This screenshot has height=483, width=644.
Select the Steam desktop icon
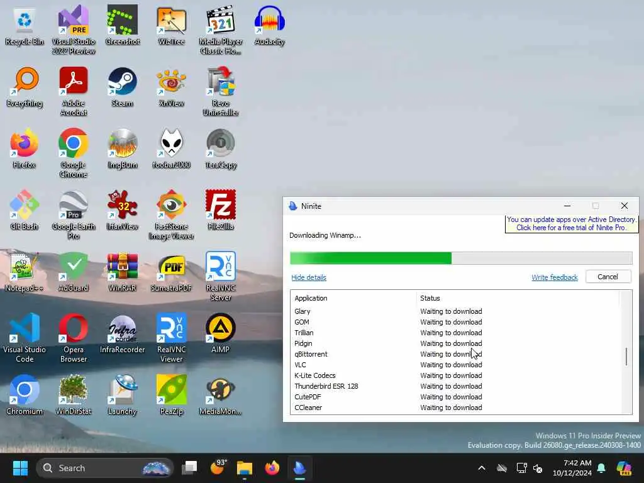pyautogui.click(x=123, y=87)
